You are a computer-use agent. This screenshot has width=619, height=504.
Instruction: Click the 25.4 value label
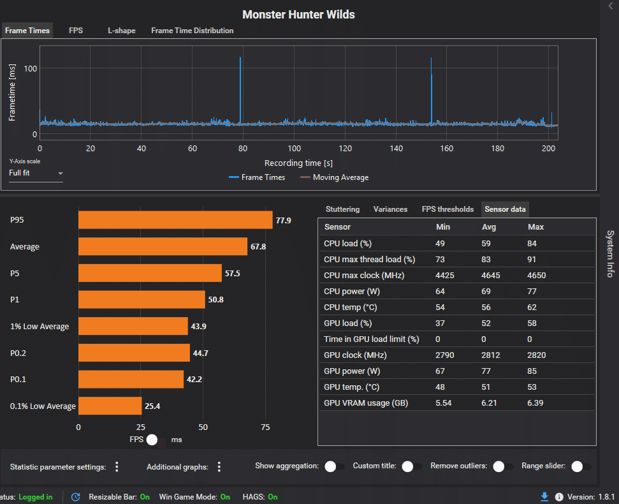pos(152,406)
